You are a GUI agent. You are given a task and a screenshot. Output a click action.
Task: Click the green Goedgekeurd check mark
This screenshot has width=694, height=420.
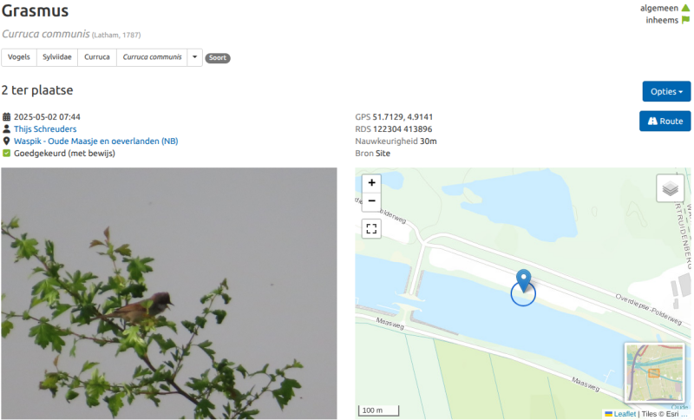click(x=6, y=153)
